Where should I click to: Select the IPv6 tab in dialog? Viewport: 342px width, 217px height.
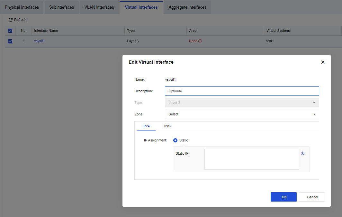point(167,126)
